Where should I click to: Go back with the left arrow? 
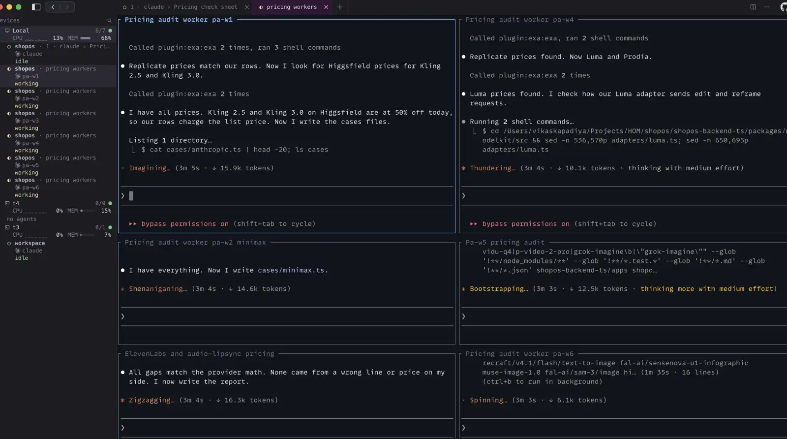click(53, 7)
